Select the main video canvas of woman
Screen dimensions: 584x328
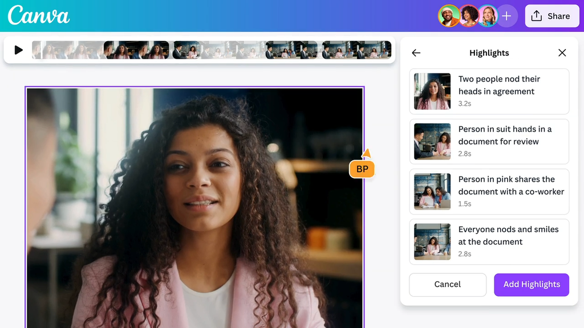pyautogui.click(x=194, y=207)
